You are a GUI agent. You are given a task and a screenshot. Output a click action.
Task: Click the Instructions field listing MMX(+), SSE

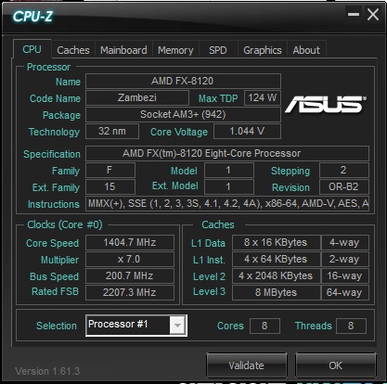(x=227, y=203)
